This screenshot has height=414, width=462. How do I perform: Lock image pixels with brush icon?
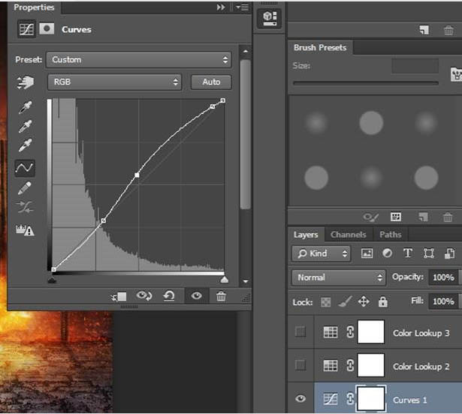tap(345, 301)
